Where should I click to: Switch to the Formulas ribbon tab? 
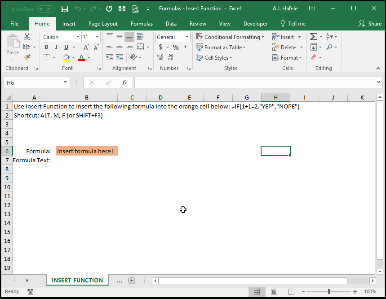tap(142, 24)
